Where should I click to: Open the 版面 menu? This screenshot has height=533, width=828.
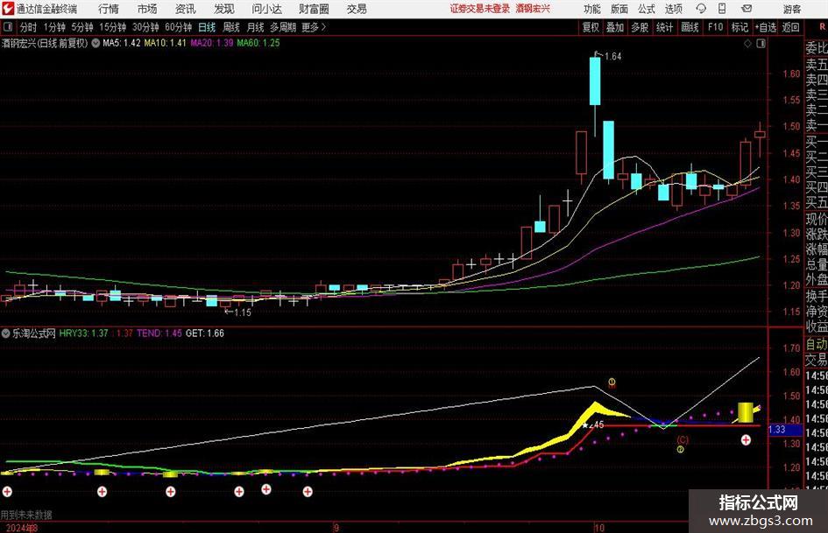619,9
